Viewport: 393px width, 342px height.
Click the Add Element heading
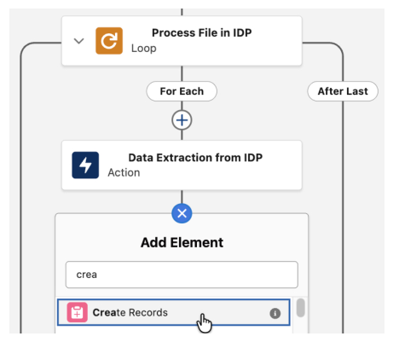click(182, 242)
